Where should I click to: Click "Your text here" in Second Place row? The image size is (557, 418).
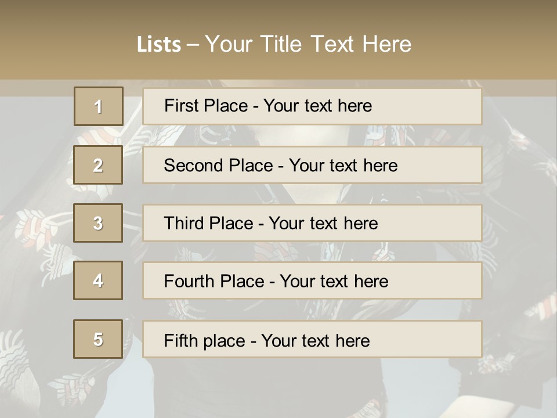pyautogui.click(x=343, y=165)
